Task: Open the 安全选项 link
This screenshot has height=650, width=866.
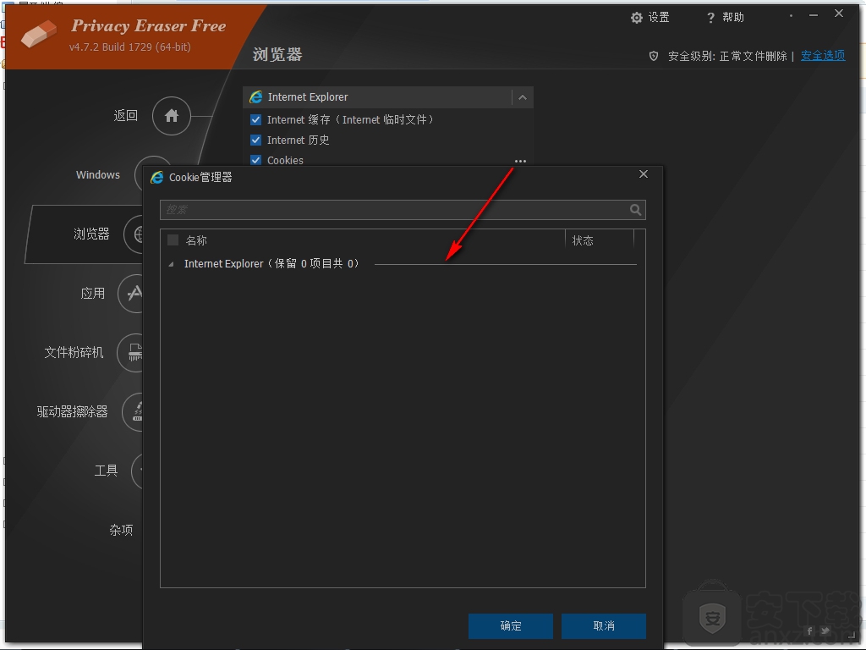Action: point(823,56)
